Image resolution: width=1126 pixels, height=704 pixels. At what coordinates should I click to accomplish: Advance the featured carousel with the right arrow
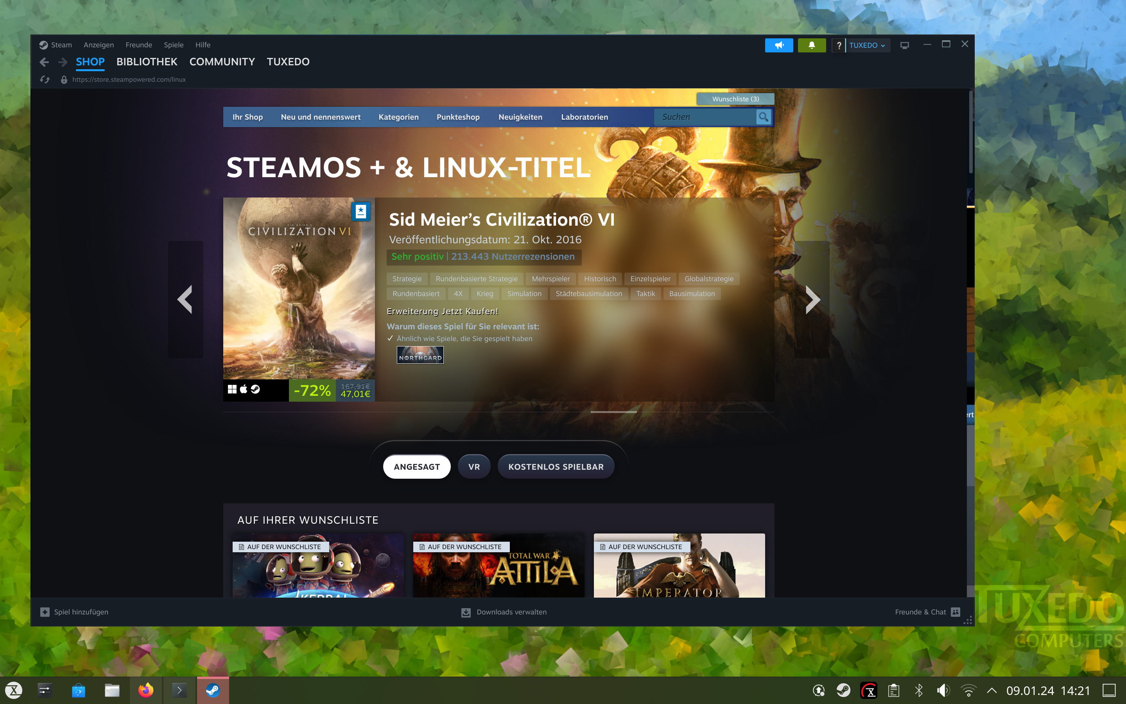pos(813,299)
